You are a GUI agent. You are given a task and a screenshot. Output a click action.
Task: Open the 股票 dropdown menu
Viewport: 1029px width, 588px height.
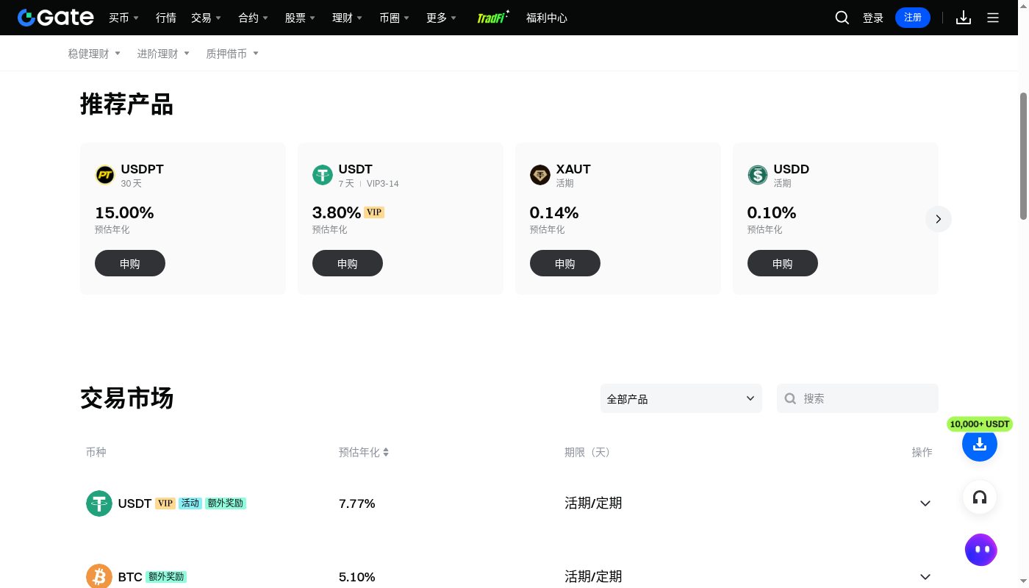click(x=300, y=18)
